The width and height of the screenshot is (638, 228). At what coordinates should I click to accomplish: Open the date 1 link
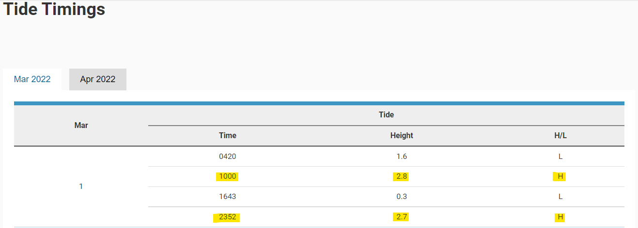[x=81, y=186]
